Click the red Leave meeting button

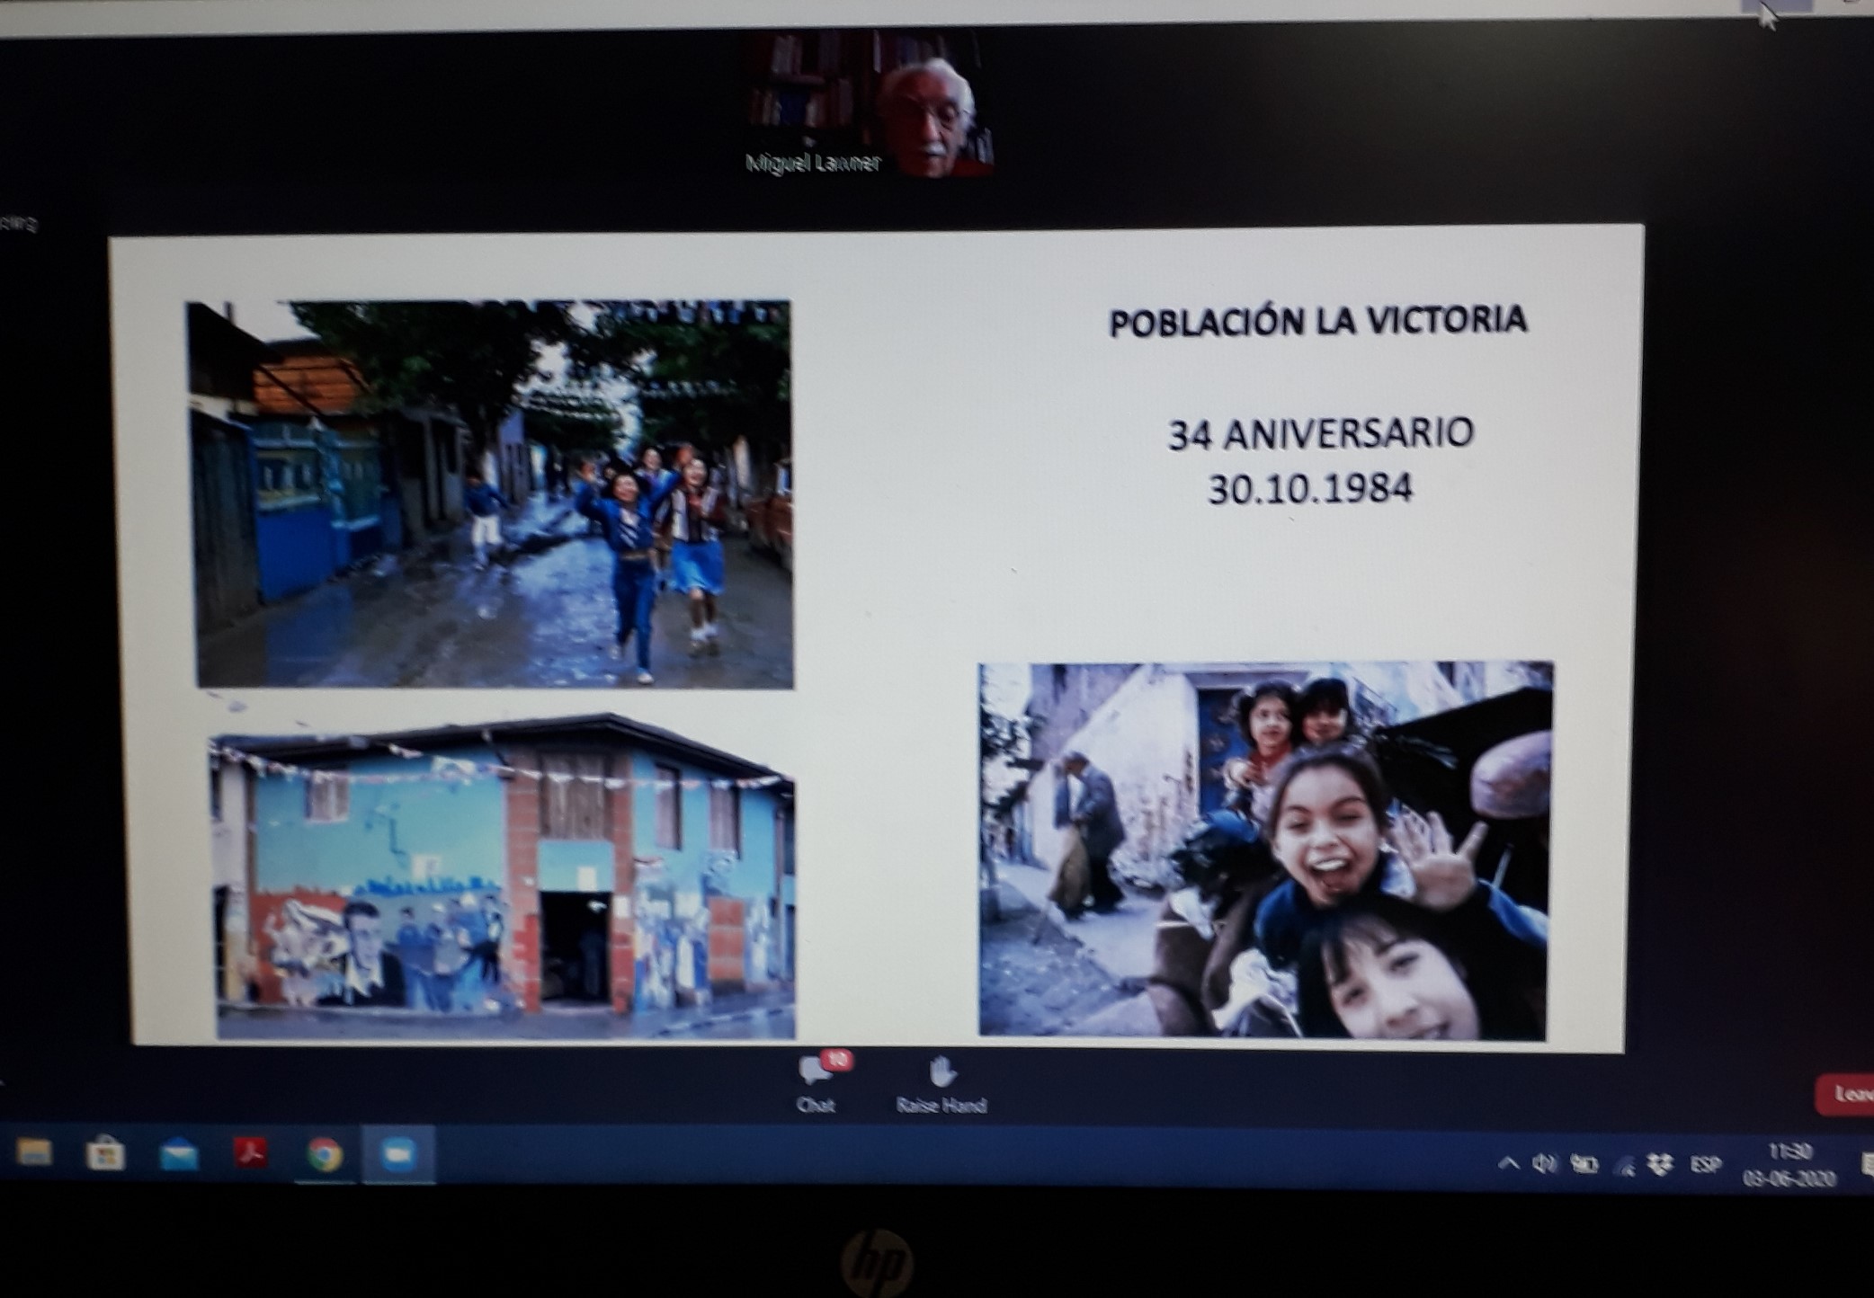(1845, 1094)
